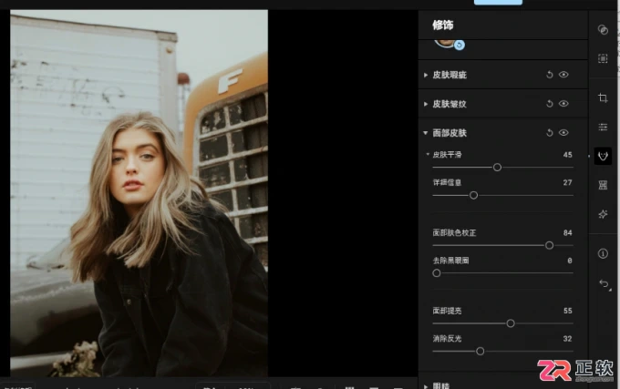The height and width of the screenshot is (389, 620).
Task: Click the 消除反光 label
Action: coord(447,339)
